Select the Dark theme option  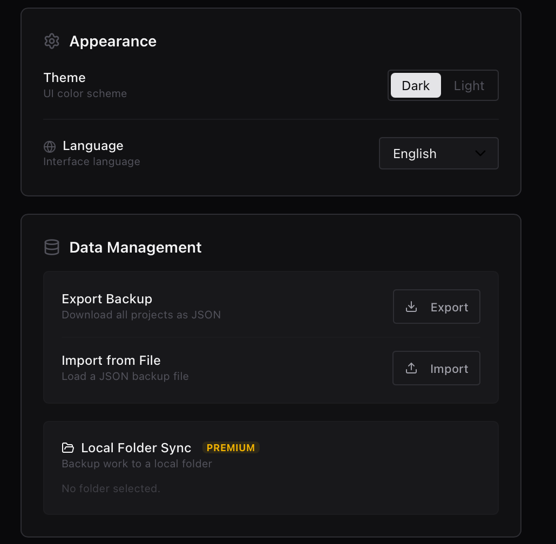click(416, 85)
